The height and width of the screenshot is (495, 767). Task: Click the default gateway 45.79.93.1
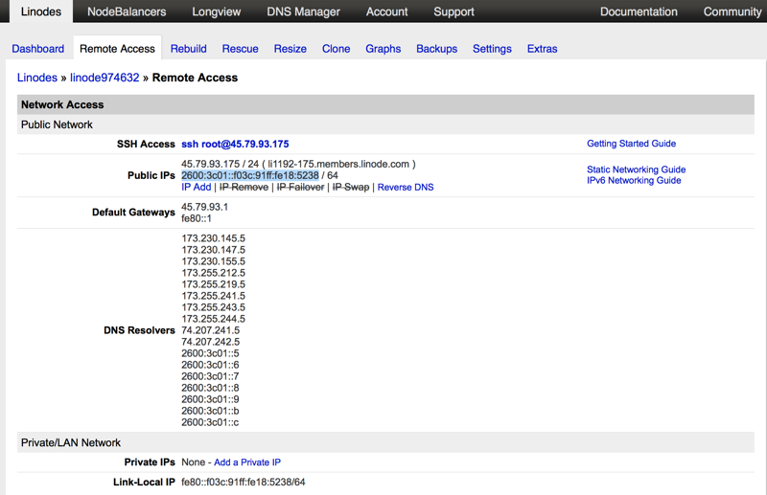coord(204,207)
